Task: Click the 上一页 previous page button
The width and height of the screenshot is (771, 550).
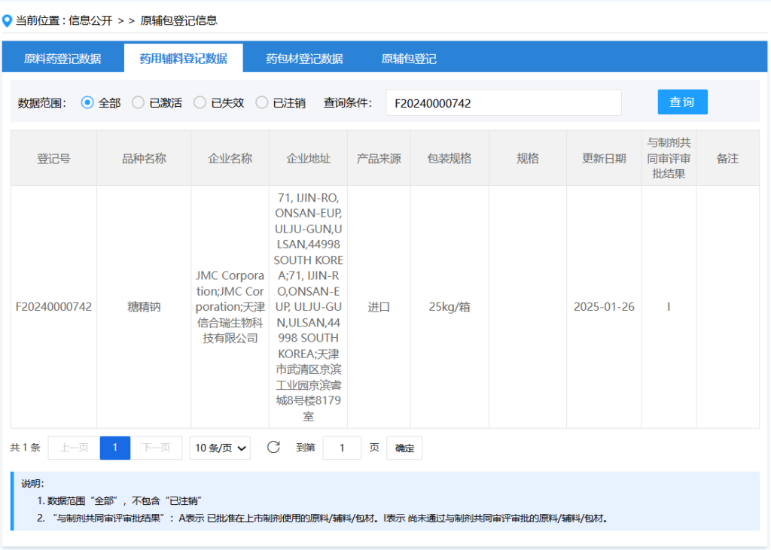Action: pos(74,448)
